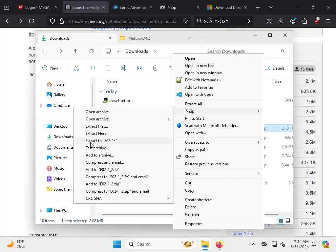Click the 16 files download button
The width and height of the screenshot is (336, 252).
coord(304,69)
